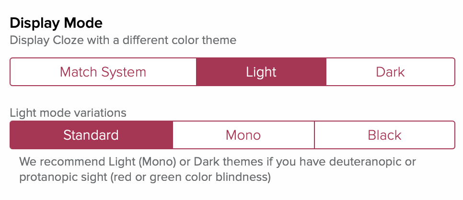Enable the Dark color theme
Screen dimensions: 463x200
tap(390, 72)
